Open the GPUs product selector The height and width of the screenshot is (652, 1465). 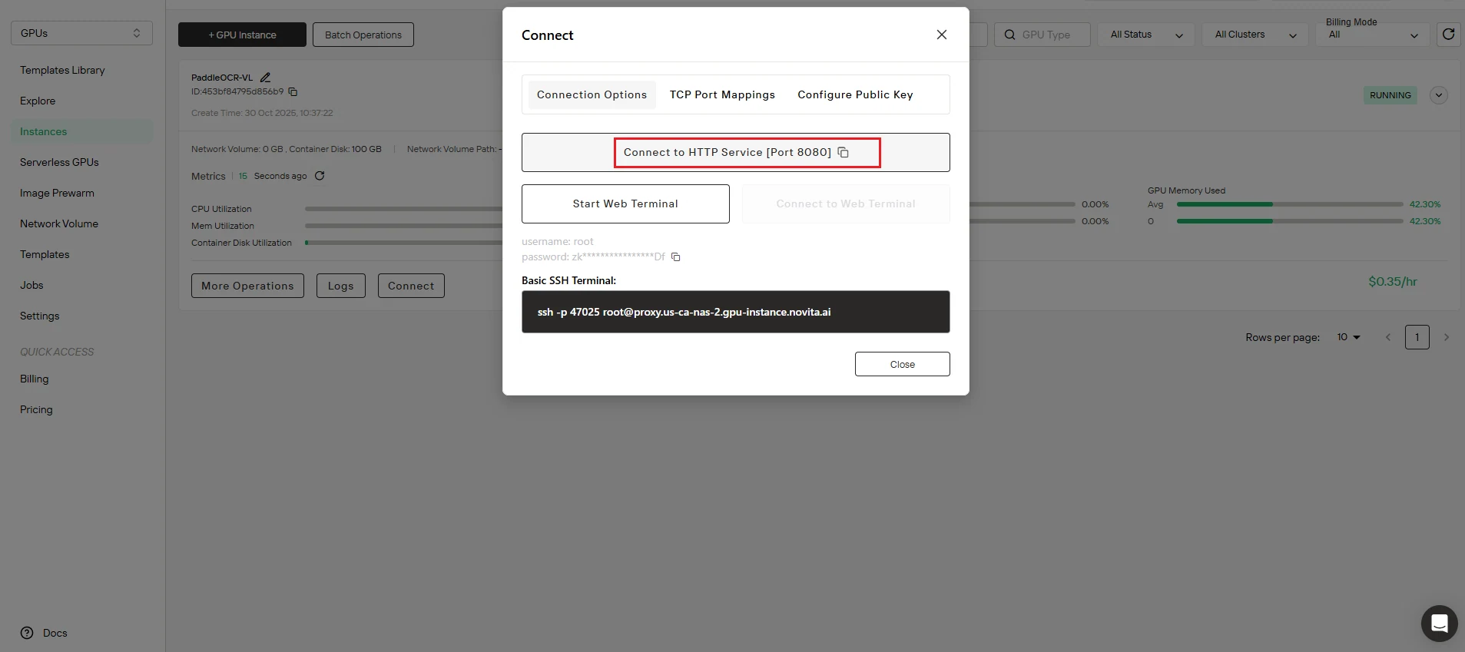click(81, 33)
